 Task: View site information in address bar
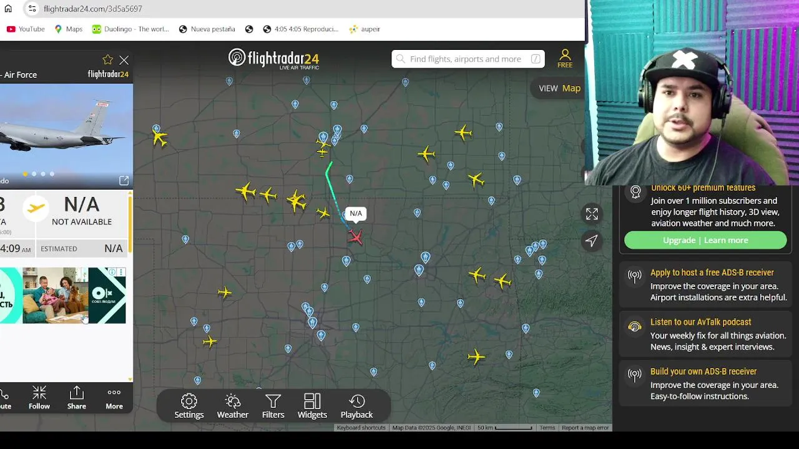32,9
